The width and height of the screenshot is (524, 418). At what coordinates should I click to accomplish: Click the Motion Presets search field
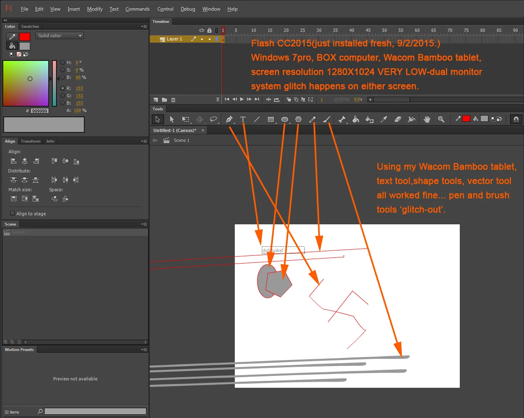[x=95, y=411]
